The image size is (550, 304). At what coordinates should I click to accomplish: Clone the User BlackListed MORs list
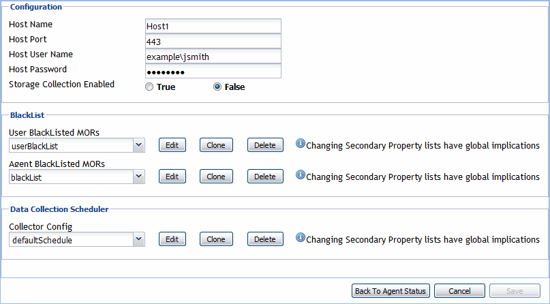coord(215,145)
